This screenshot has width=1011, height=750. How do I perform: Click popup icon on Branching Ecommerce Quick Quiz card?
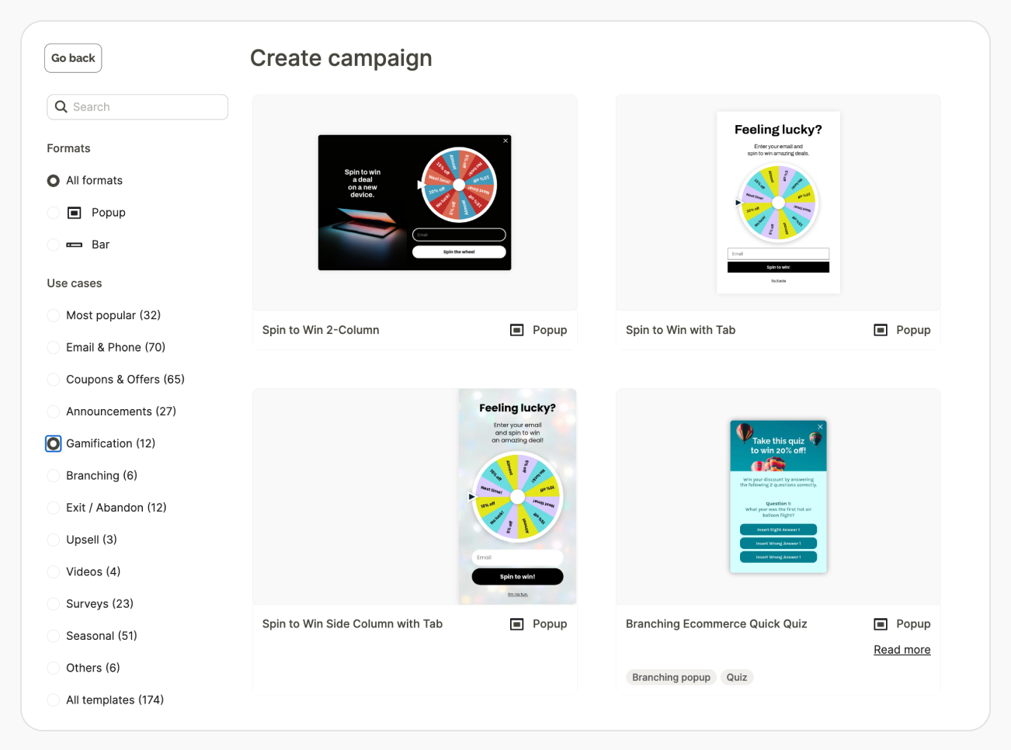(x=881, y=624)
